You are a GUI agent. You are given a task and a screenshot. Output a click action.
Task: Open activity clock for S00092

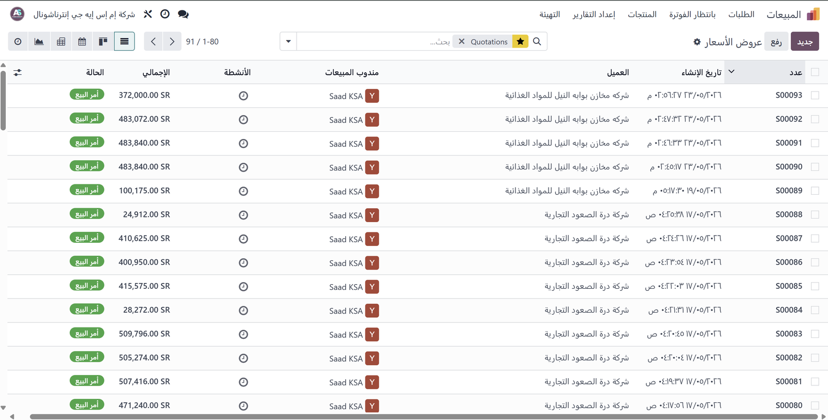point(243,119)
